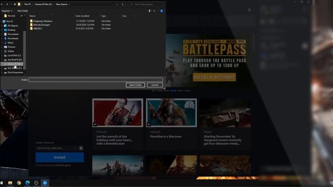Viewport: 333px width, 187px height.
Task: Open recent locations dropdown arrow
Action: click(11, 4)
